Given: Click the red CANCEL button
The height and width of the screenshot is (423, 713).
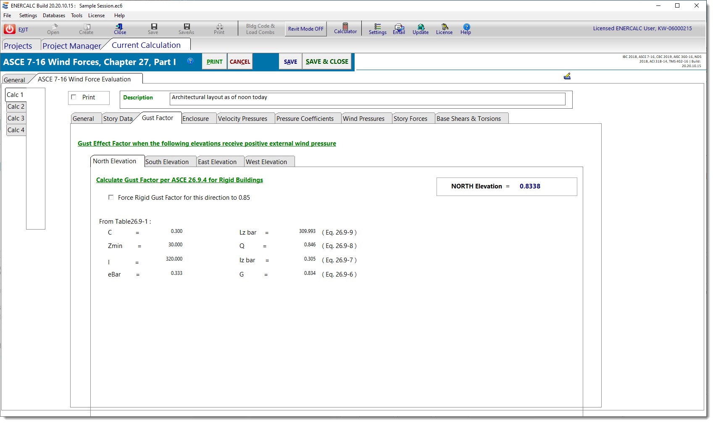Looking at the screenshot, I should tap(240, 62).
